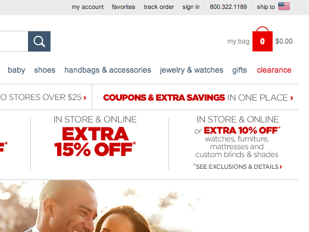This screenshot has width=309, height=232.
Task: Click sign in
Action: tap(191, 7)
